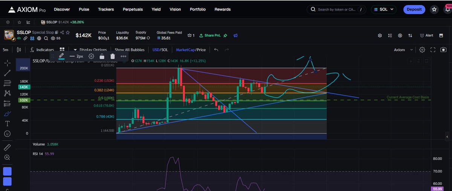Click Share PnL
The height and width of the screenshot is (191, 452).
(x=210, y=35)
